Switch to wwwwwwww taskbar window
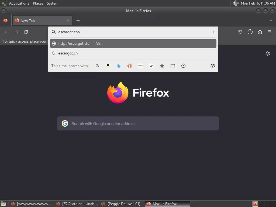The width and height of the screenshot is (276, 207). pos(31,204)
